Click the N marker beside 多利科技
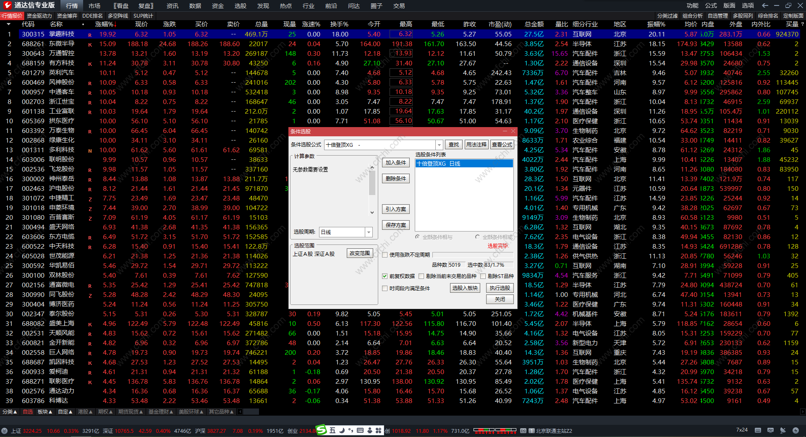Viewport: 806px width, 437px height. point(90,151)
